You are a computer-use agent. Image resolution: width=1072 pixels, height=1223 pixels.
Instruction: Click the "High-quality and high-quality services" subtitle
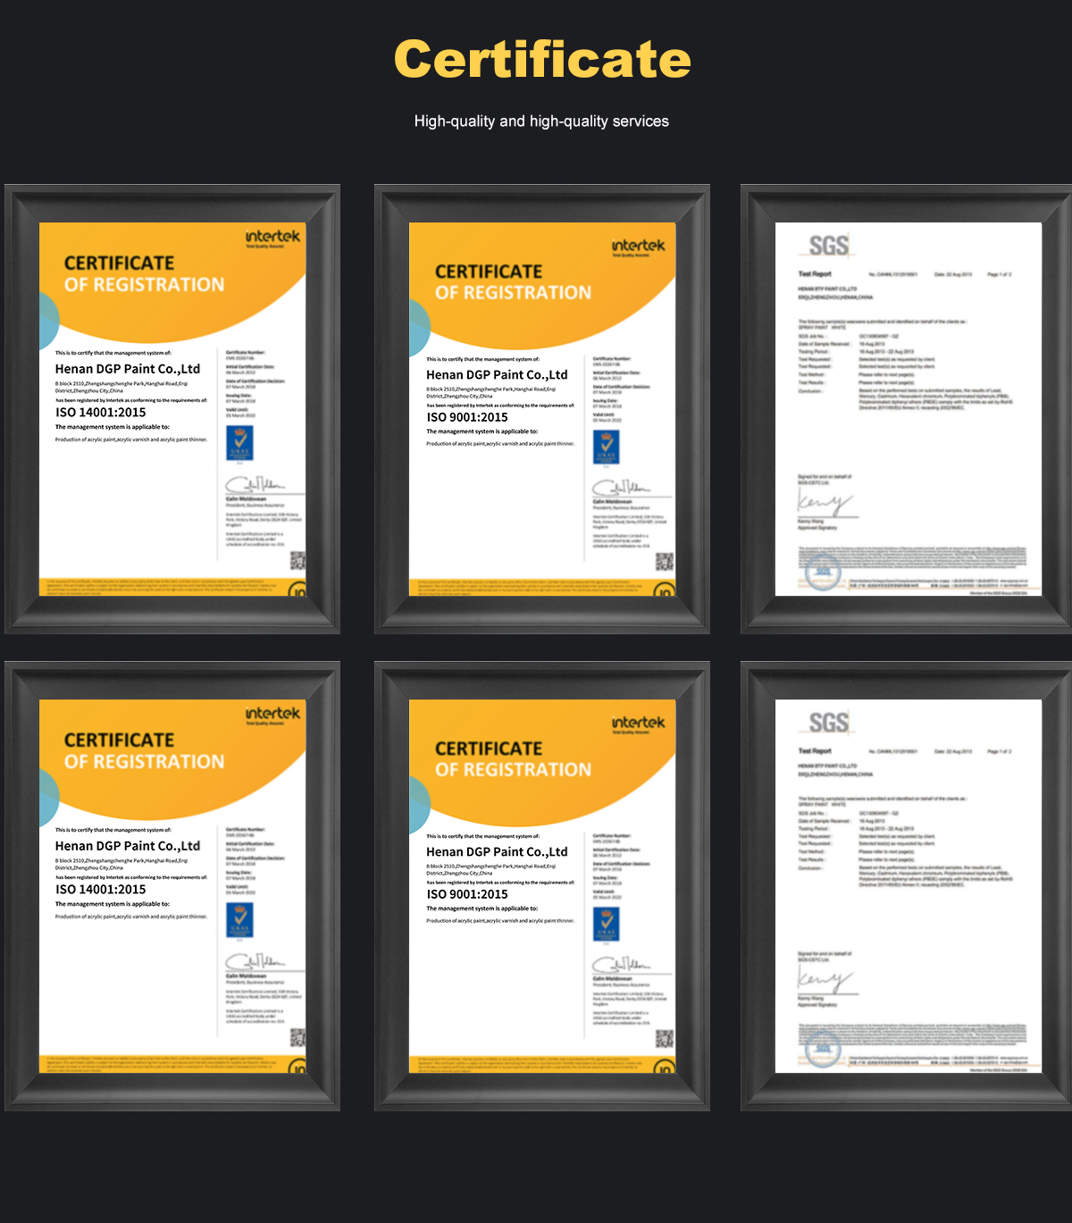coord(541,121)
